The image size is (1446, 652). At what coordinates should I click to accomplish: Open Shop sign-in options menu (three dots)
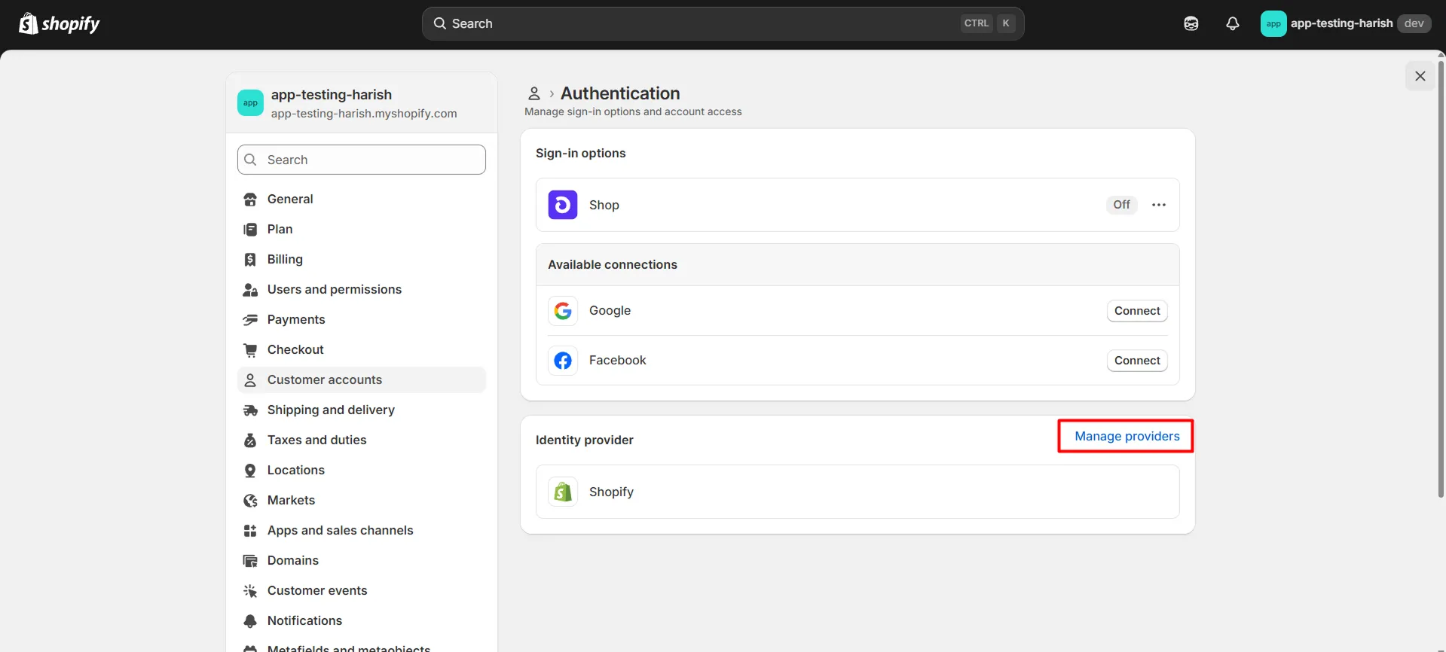coord(1159,205)
